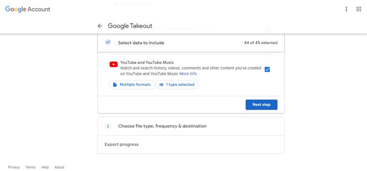Click the red YouTube play icon

coord(113,64)
